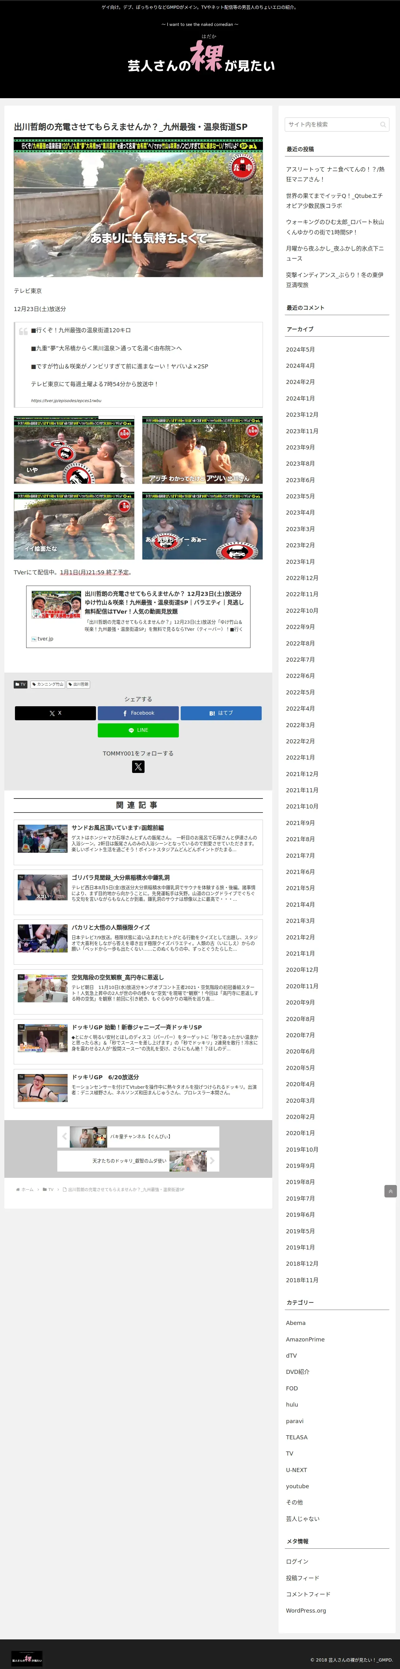Click the footer site logo
400x1669 pixels.
(x=26, y=1659)
